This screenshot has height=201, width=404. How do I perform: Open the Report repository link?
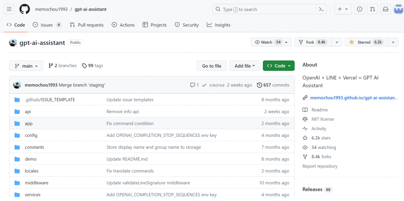pyautogui.click(x=320, y=166)
